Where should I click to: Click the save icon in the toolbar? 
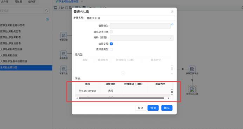click(55, 8)
